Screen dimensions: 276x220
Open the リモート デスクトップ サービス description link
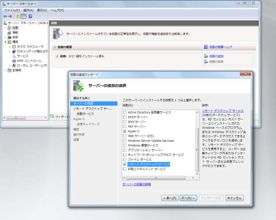[x=223, y=111]
